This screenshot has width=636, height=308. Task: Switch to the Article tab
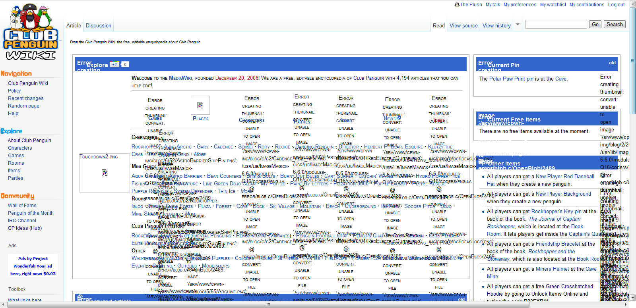tap(74, 25)
